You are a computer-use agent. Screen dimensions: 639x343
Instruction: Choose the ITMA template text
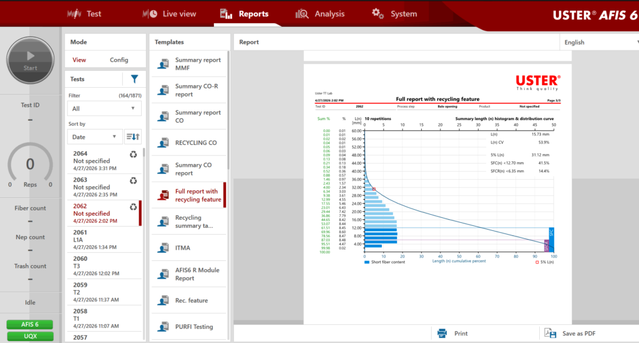click(183, 248)
